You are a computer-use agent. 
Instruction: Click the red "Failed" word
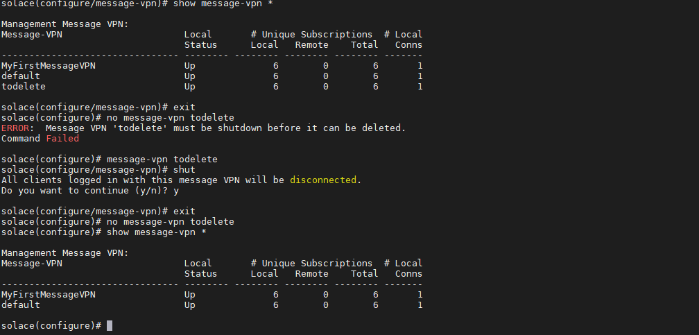(62, 139)
